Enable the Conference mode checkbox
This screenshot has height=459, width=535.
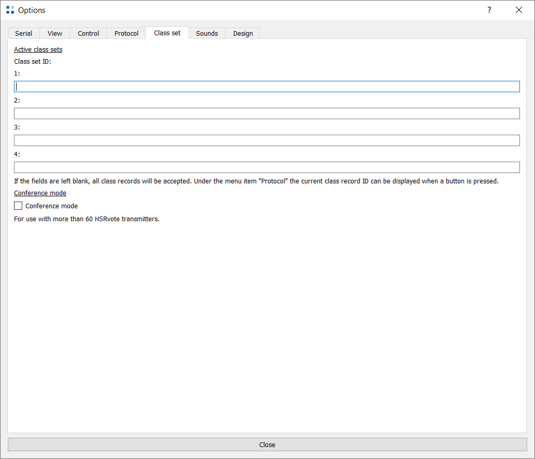[x=19, y=206]
